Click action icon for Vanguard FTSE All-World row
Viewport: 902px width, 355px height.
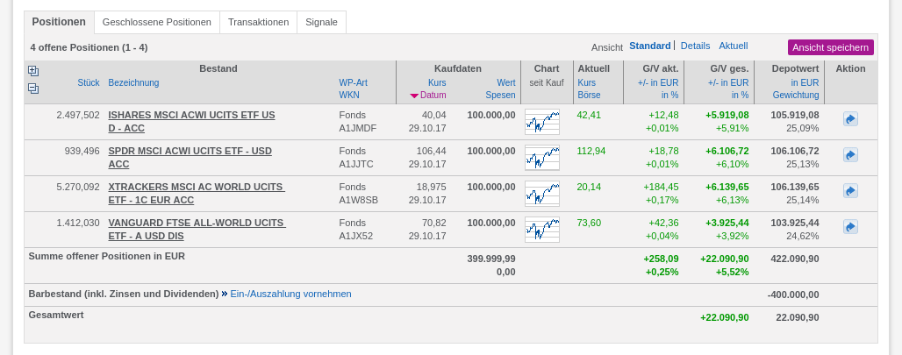[x=850, y=227]
